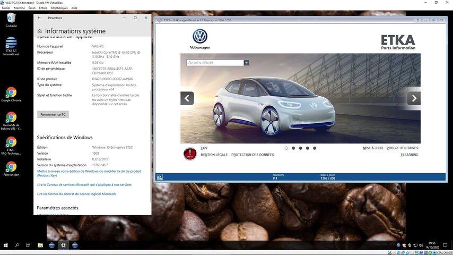Click the install date 03/12/2019
The height and width of the screenshot is (255, 453).
pos(100,159)
